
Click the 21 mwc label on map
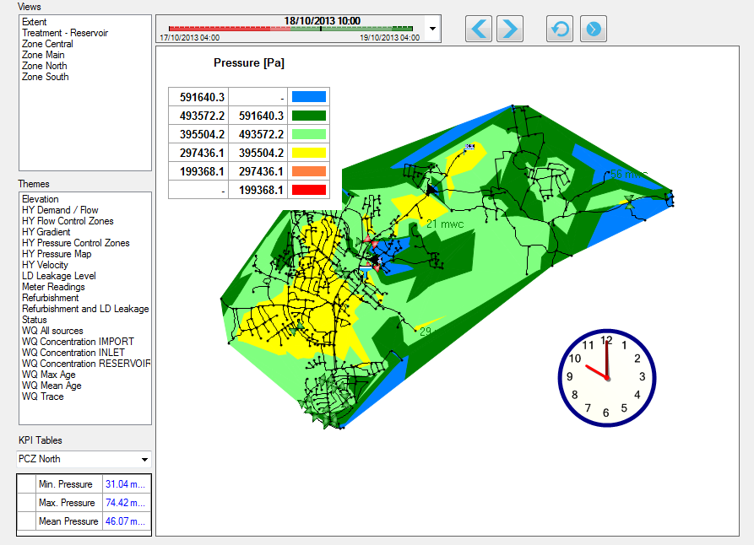pyautogui.click(x=444, y=224)
